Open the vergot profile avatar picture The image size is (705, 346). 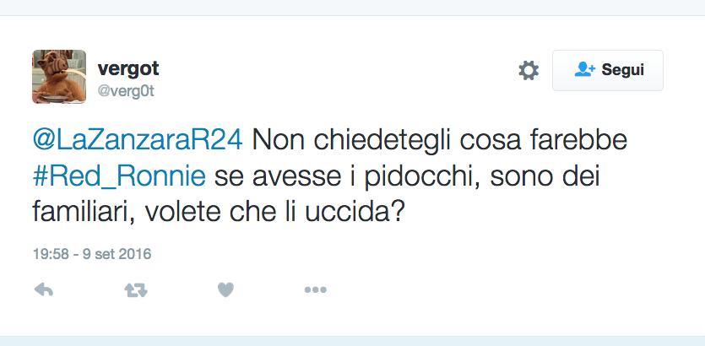pos(59,77)
